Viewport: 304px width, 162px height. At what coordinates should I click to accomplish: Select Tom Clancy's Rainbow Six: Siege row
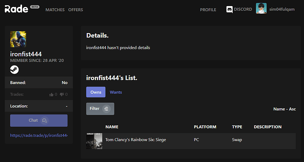point(191,141)
